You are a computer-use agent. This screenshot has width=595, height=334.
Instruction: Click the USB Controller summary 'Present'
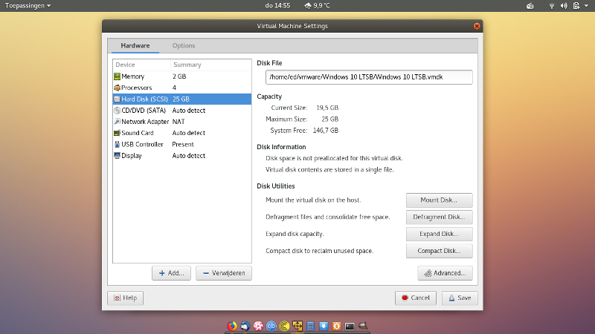183,144
